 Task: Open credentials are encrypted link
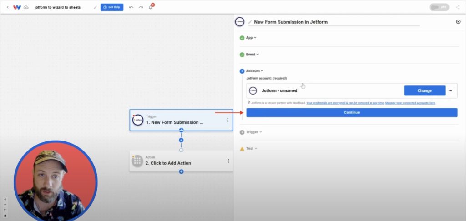point(345,103)
